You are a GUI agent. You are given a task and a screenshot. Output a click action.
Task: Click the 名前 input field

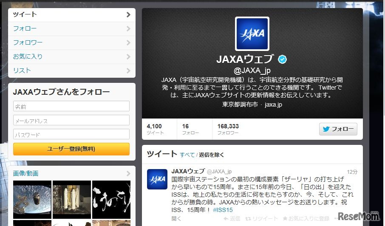coord(71,106)
